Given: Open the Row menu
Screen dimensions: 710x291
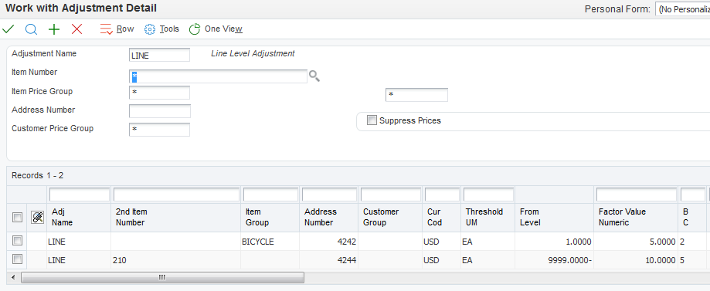Looking at the screenshot, I should [x=117, y=29].
